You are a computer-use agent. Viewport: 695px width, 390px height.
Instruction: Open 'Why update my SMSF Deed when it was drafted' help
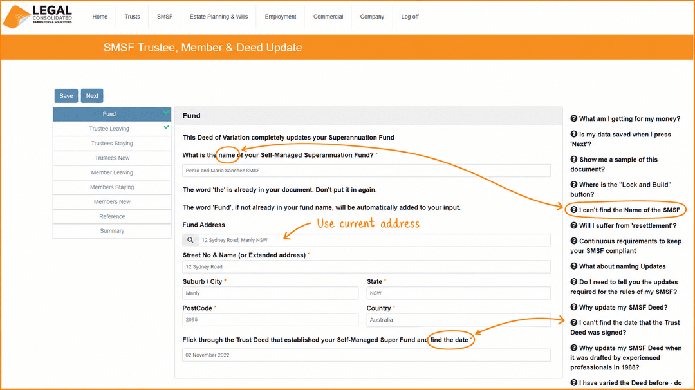point(626,358)
